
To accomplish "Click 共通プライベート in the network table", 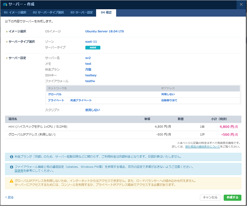I will (81, 101).
